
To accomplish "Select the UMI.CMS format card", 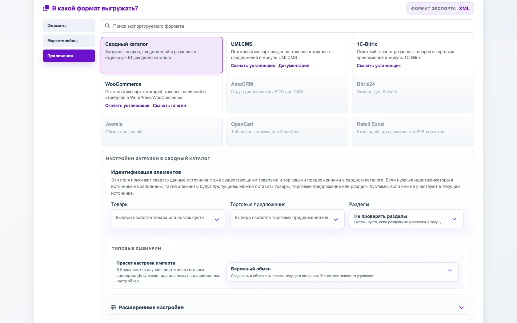I will point(287,55).
